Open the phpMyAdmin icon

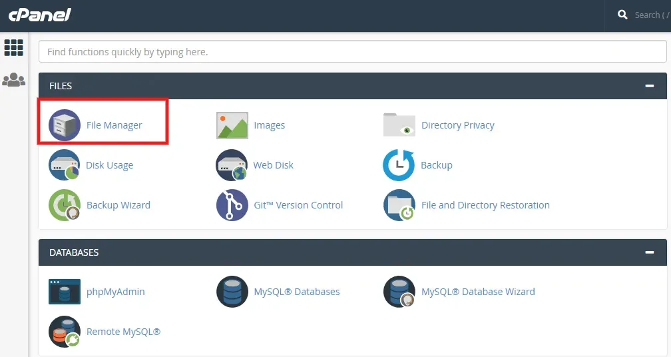(x=64, y=292)
